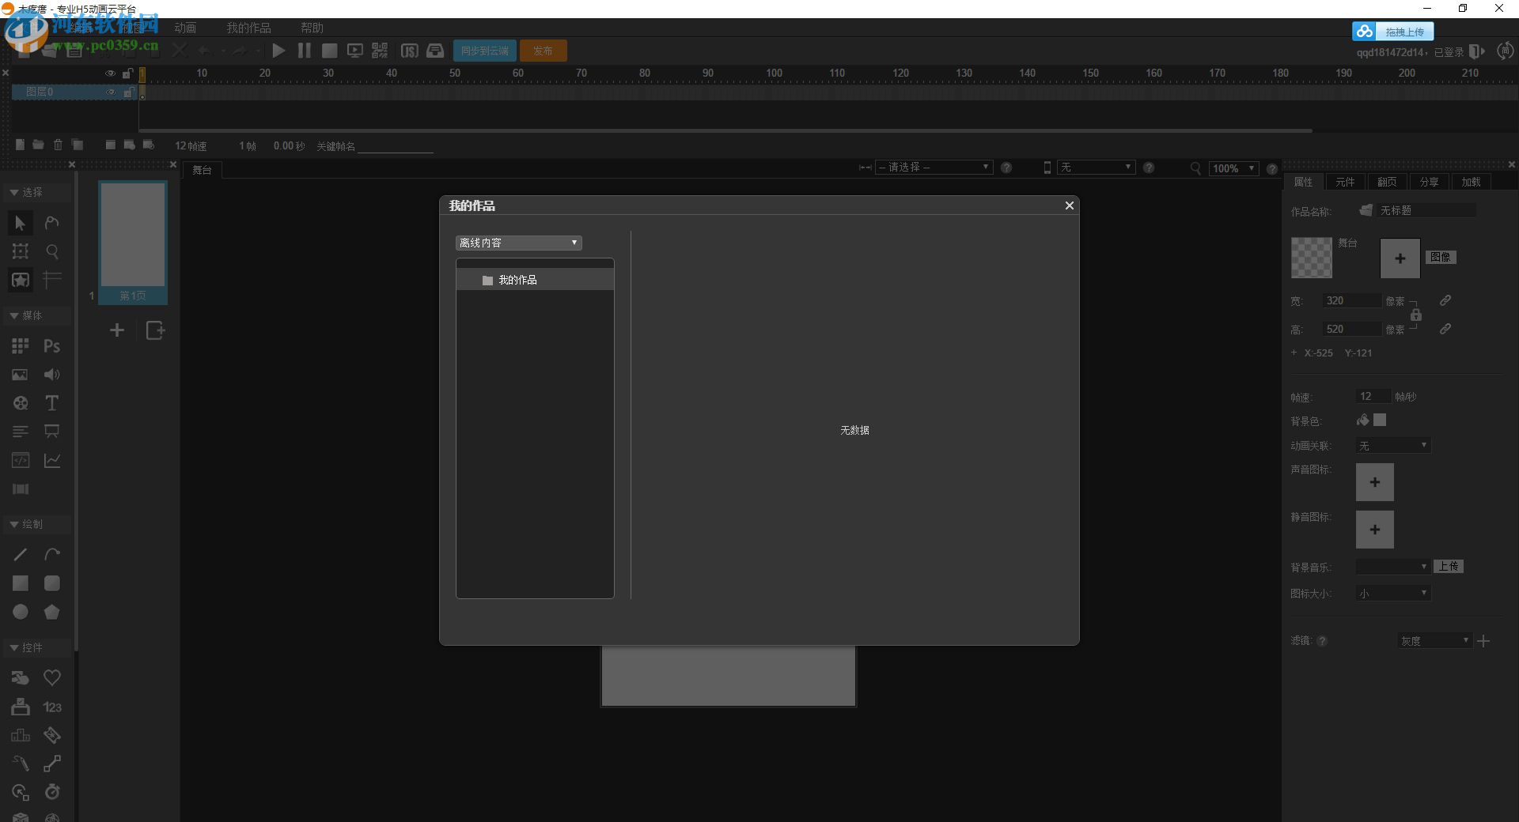Click the 发布 publish button
The width and height of the screenshot is (1519, 822).
pos(543,50)
